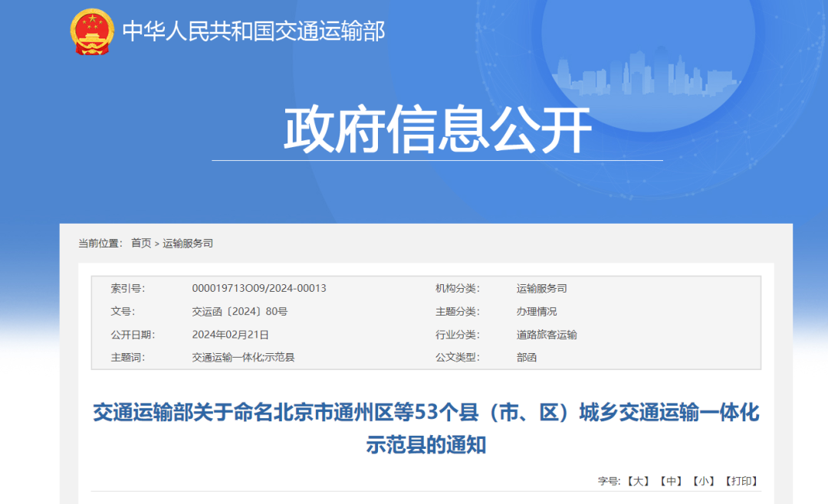
Task: Set font size to 中
Action: tap(671, 481)
